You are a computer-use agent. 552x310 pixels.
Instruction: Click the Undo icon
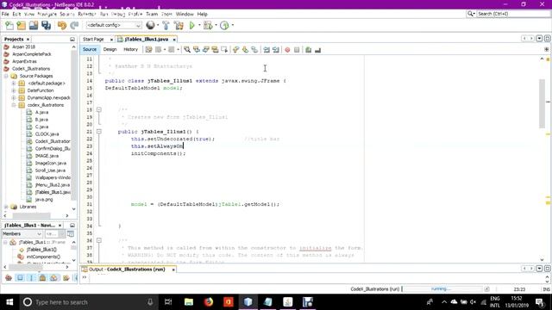pyautogui.click(x=62, y=25)
